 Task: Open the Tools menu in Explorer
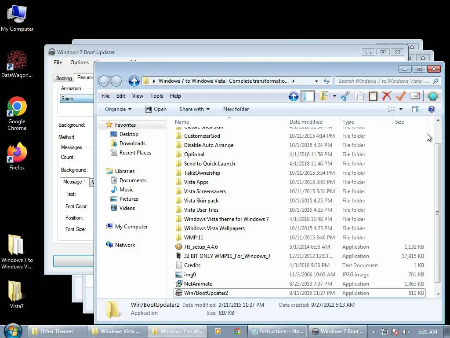156,96
